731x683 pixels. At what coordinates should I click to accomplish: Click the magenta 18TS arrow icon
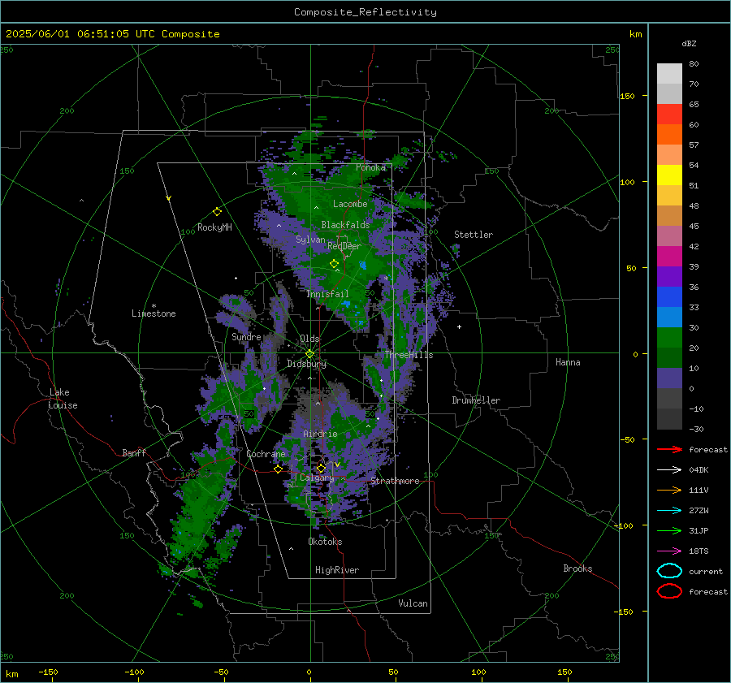(669, 551)
